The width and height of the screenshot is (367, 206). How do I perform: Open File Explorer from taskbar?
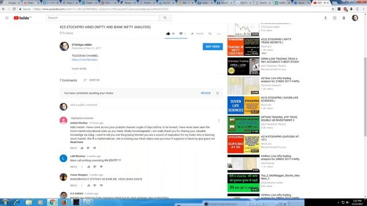29,202
